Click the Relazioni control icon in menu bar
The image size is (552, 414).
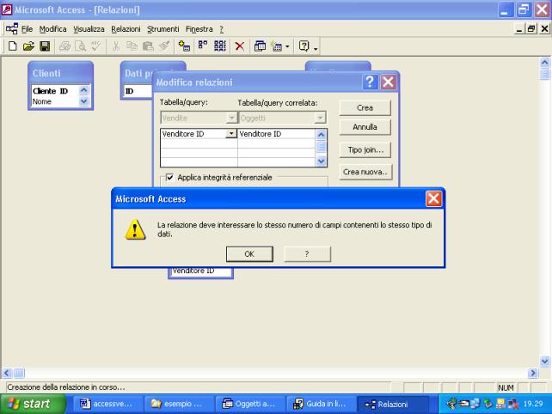point(12,29)
